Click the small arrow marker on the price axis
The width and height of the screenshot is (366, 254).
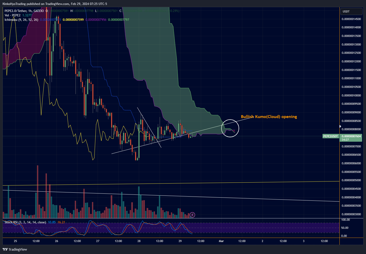pos(340,126)
